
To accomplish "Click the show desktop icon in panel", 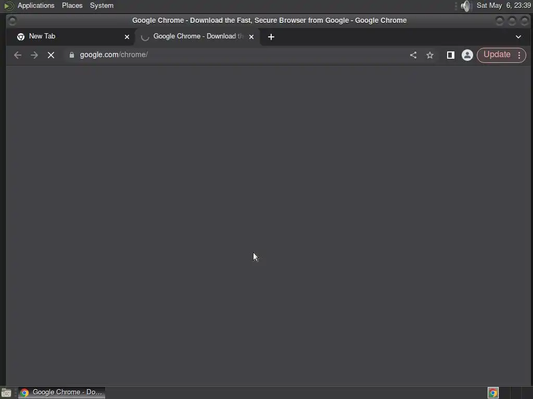I will [x=6, y=393].
